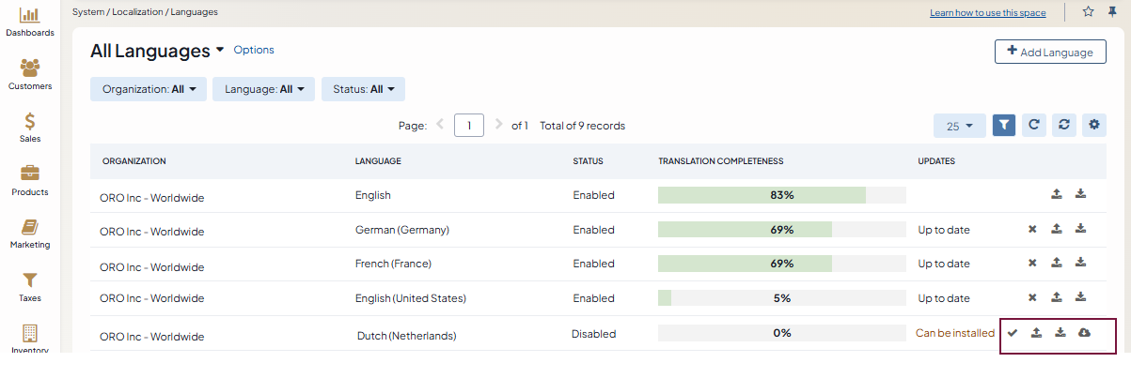
Task: Reset the grid with double-arrow icon
Action: pyautogui.click(x=1063, y=125)
